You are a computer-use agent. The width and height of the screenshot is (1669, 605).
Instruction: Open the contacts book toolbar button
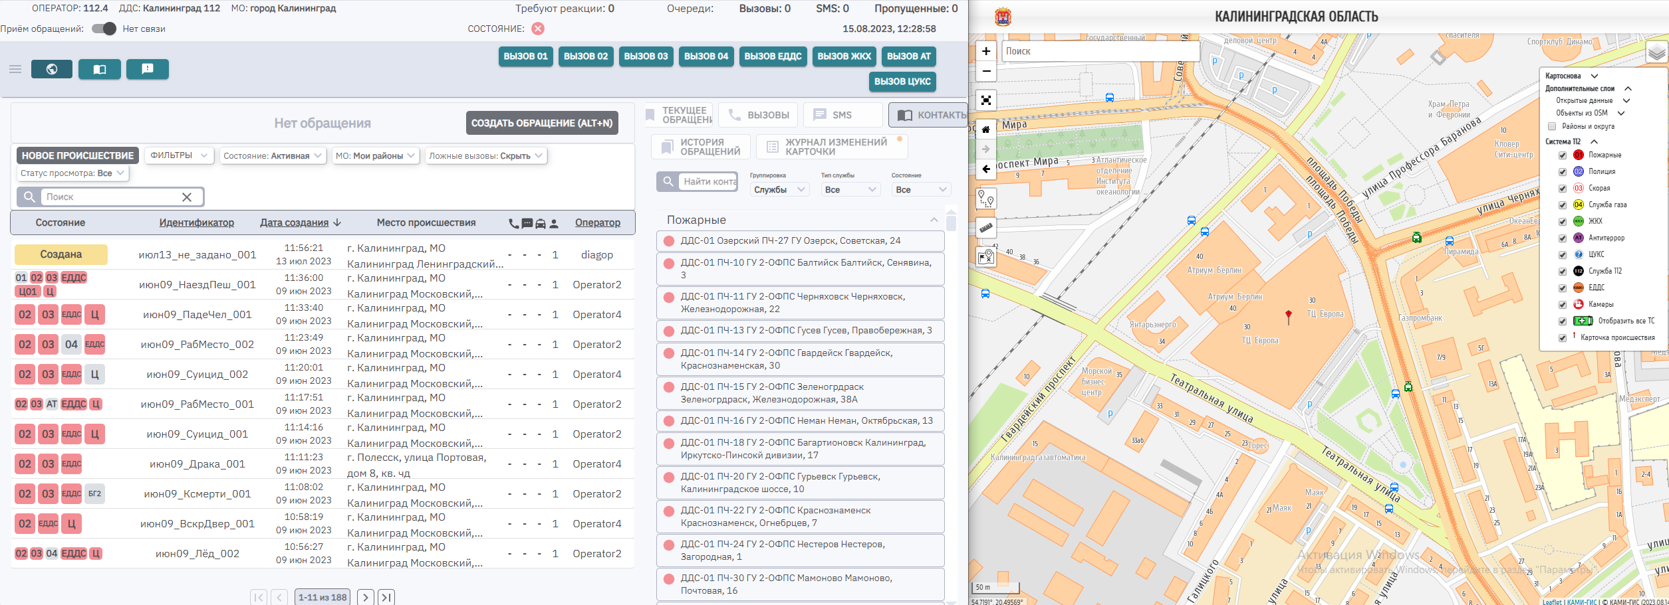click(x=100, y=69)
